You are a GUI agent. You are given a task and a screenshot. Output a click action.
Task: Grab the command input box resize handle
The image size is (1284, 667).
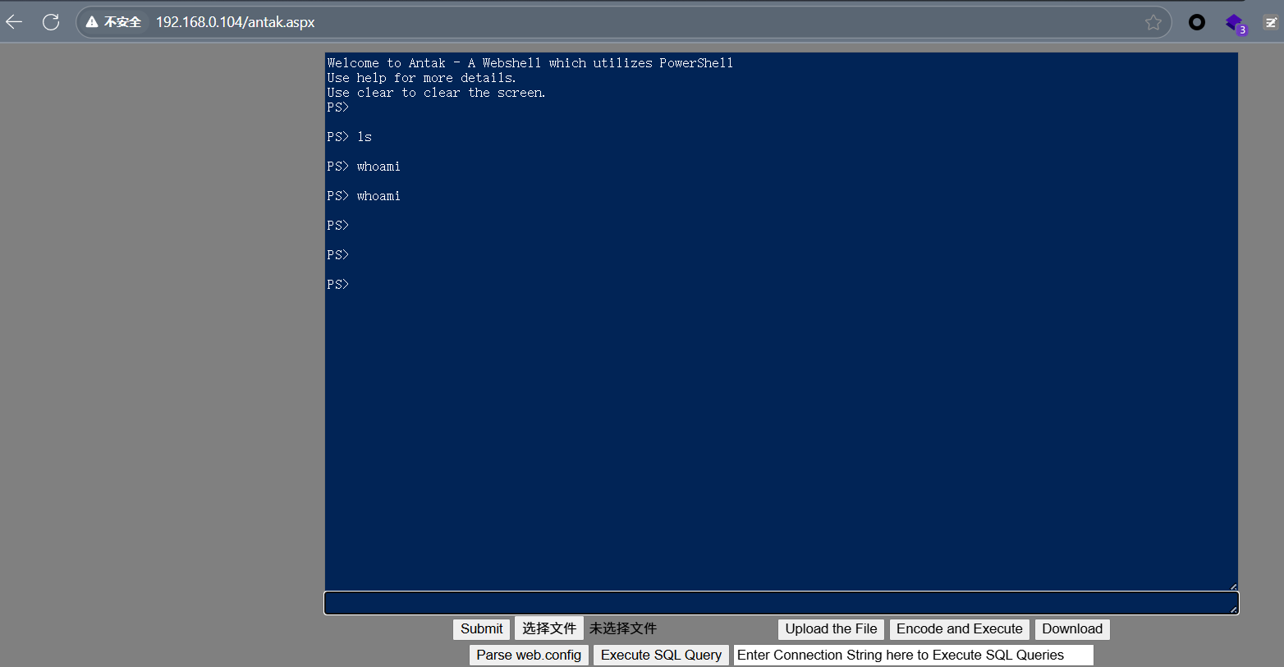coord(1233,610)
